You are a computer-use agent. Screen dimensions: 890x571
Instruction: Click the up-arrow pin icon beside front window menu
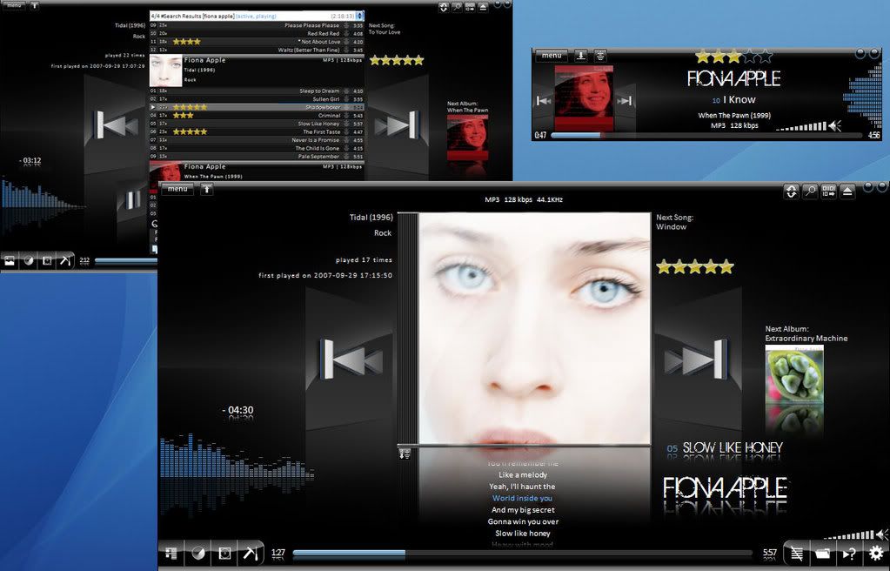tap(206, 189)
